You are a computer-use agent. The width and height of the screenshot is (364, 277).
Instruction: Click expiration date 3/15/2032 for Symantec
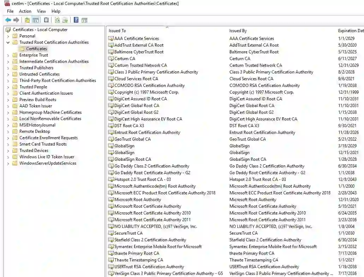pyautogui.click(x=347, y=247)
